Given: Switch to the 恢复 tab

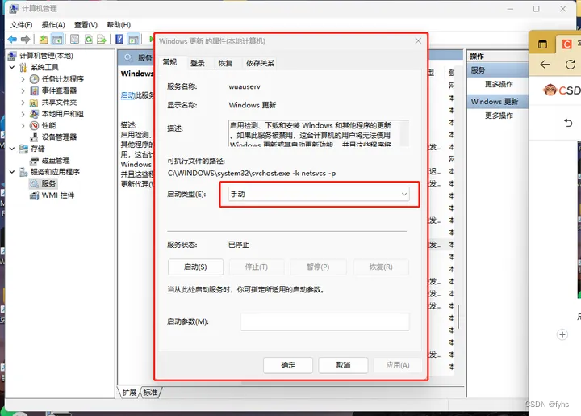Looking at the screenshot, I should point(225,63).
